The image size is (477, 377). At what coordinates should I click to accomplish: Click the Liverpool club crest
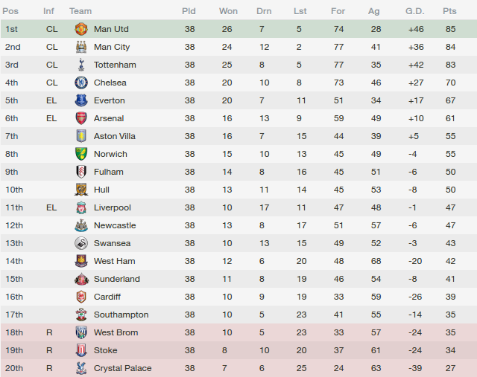coord(81,207)
